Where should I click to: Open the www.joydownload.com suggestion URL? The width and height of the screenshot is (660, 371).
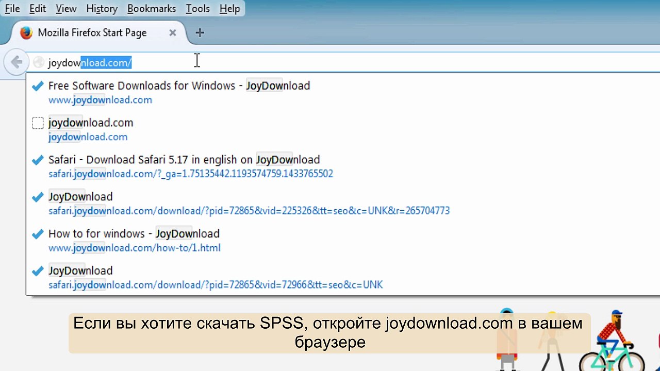tap(100, 100)
